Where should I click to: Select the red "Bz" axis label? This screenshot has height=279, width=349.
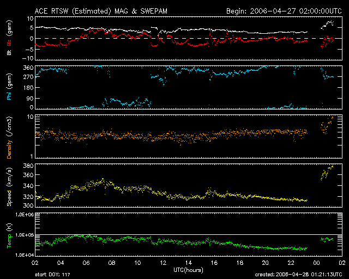tap(9, 43)
